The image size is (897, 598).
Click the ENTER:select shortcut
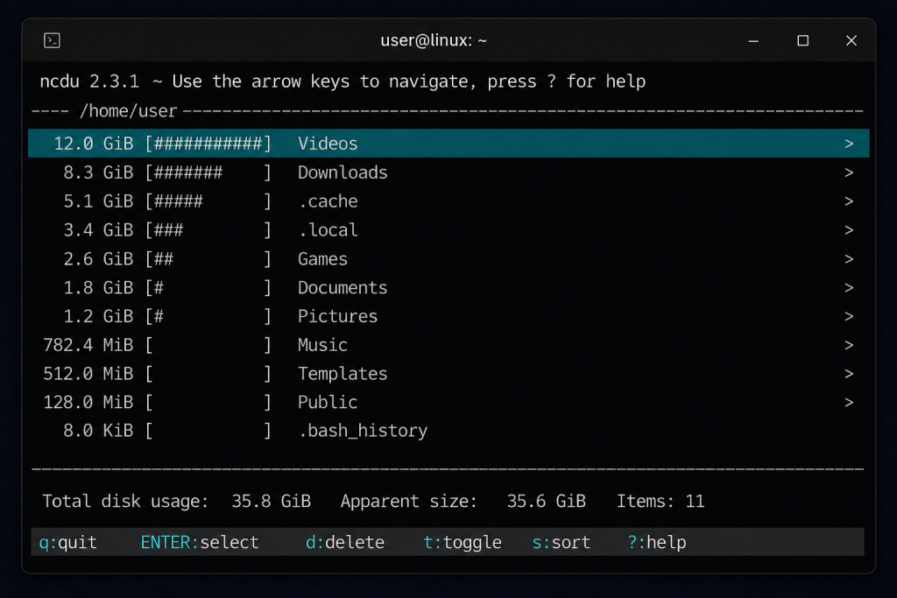click(x=200, y=542)
